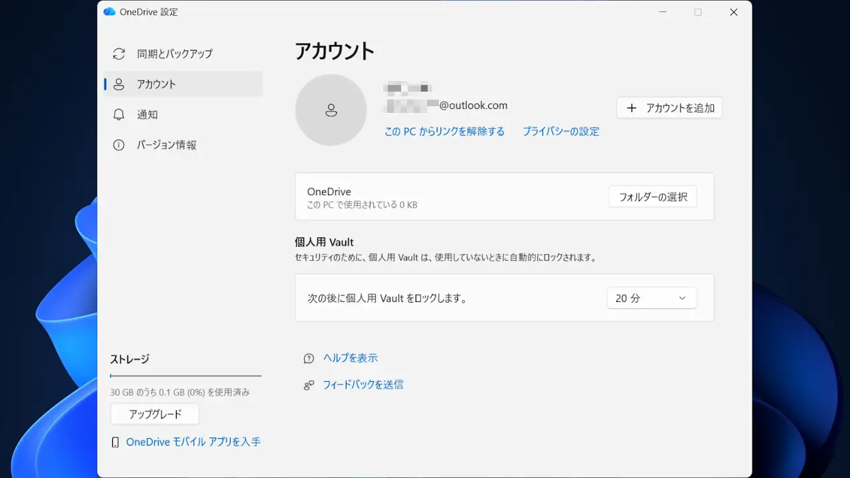This screenshot has width=850, height=478.
Task: Go to バージョン情報 page
Action: tap(167, 145)
